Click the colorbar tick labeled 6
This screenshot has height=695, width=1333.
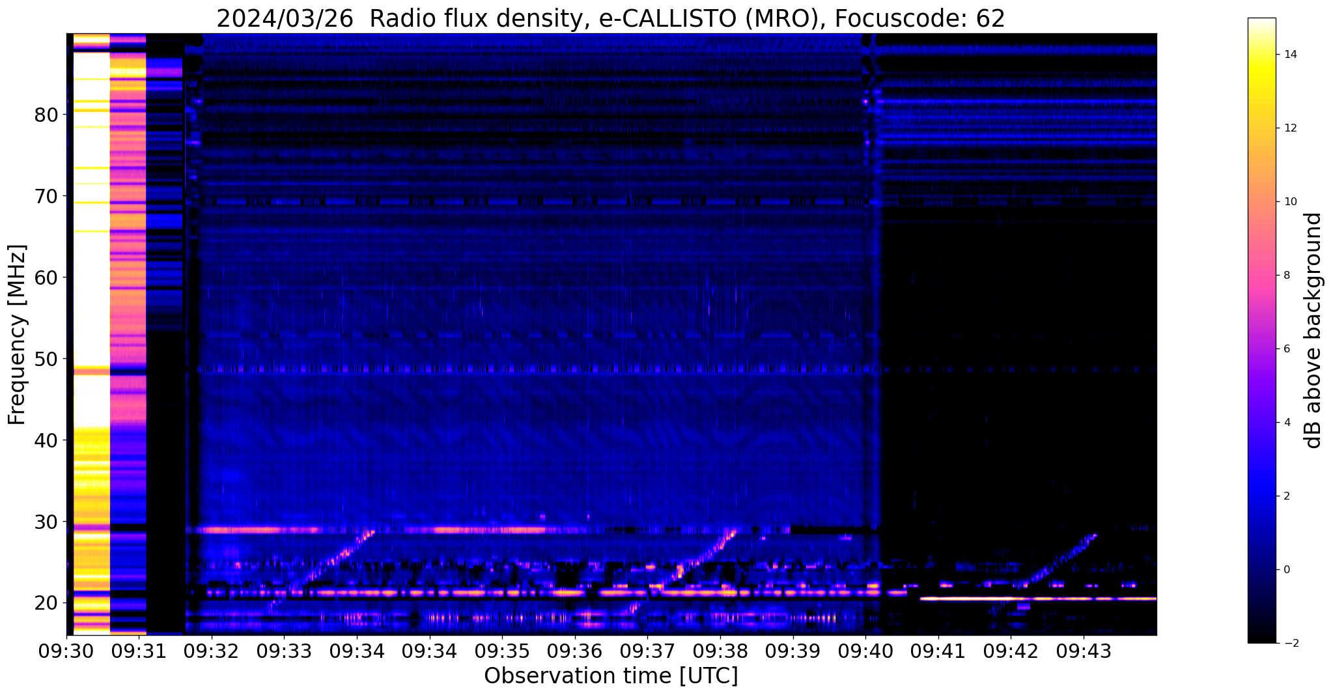click(x=1287, y=349)
